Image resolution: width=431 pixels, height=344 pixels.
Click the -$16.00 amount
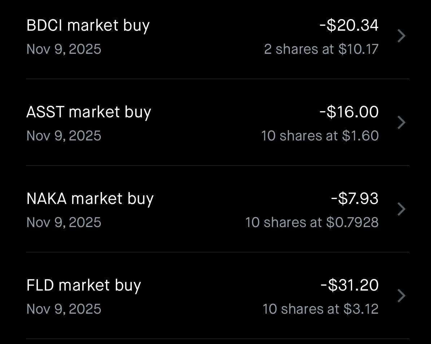349,112
